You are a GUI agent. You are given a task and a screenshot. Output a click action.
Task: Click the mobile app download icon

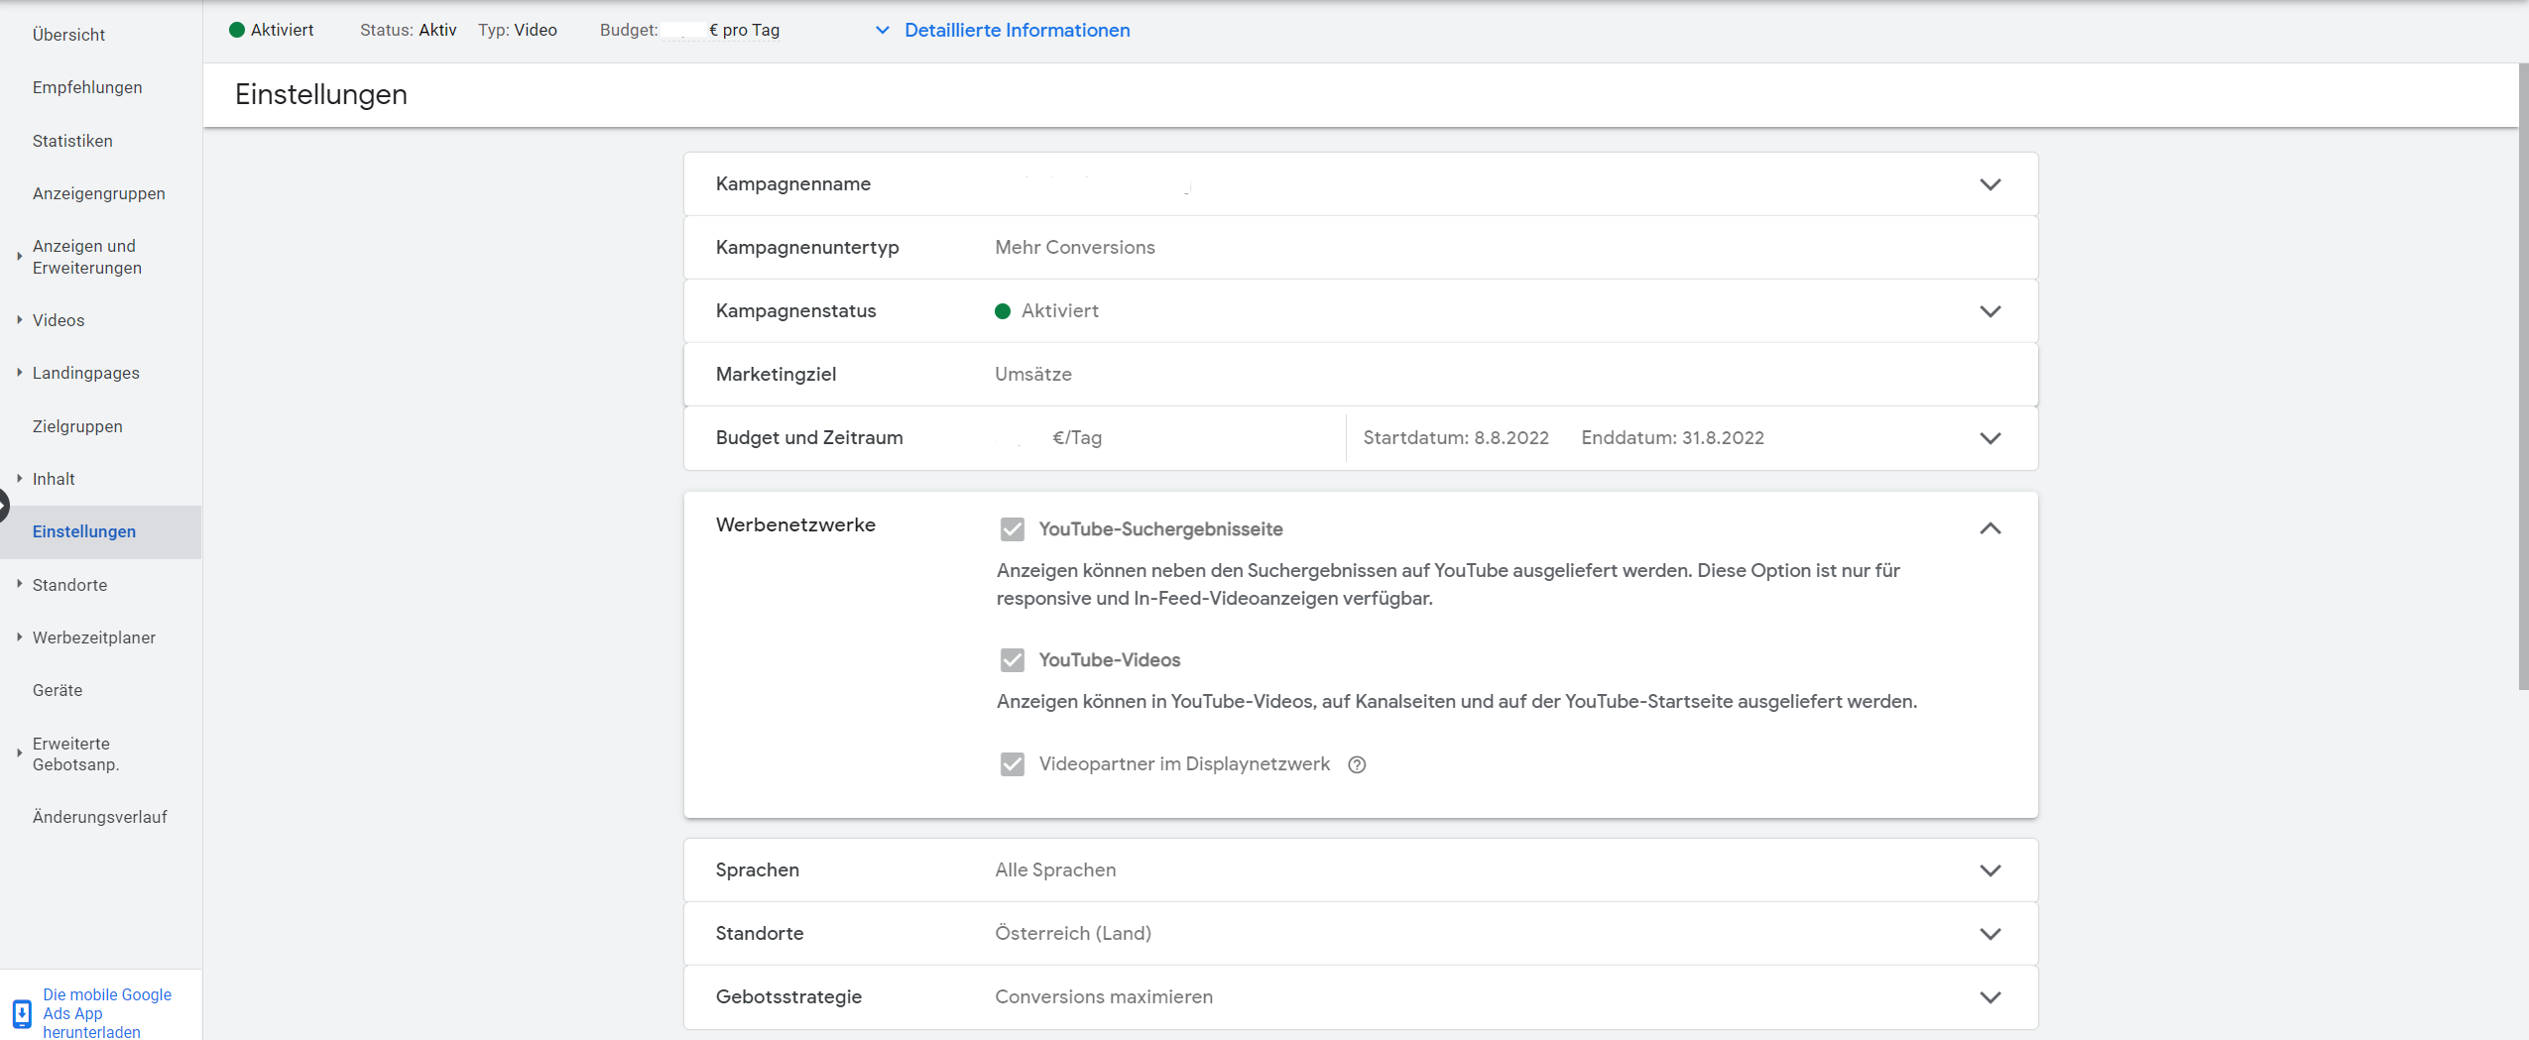22,1014
